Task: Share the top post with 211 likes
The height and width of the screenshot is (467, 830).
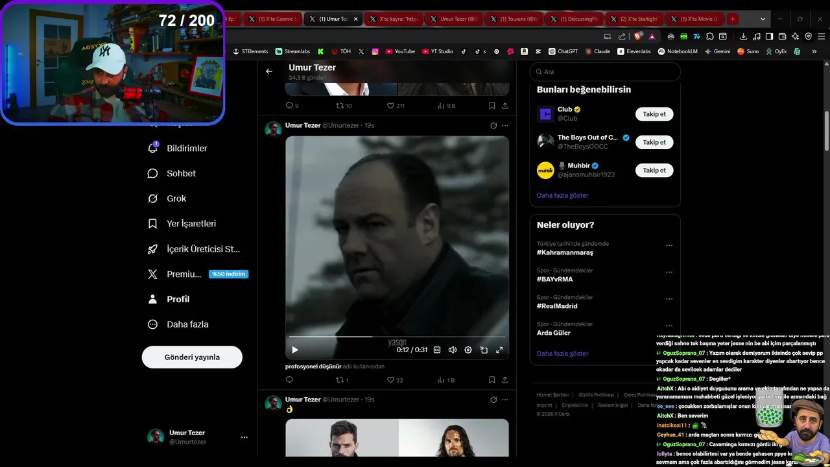Action: click(x=505, y=106)
